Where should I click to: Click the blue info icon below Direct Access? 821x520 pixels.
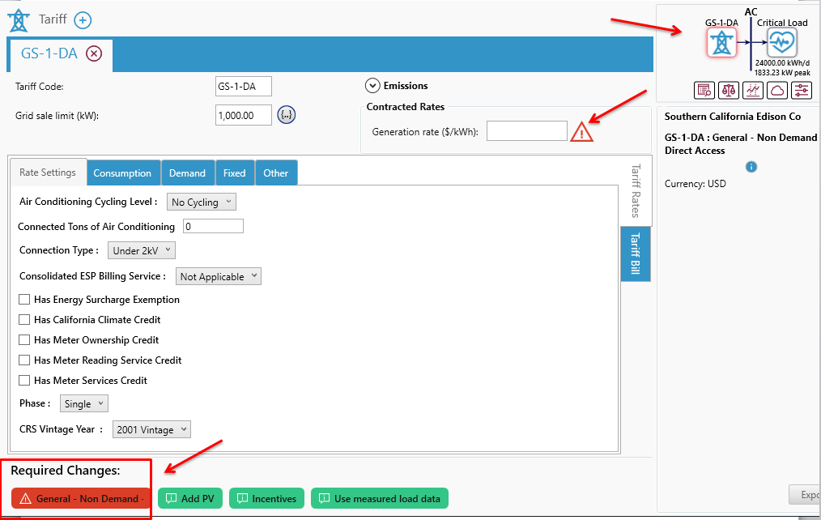tap(751, 167)
